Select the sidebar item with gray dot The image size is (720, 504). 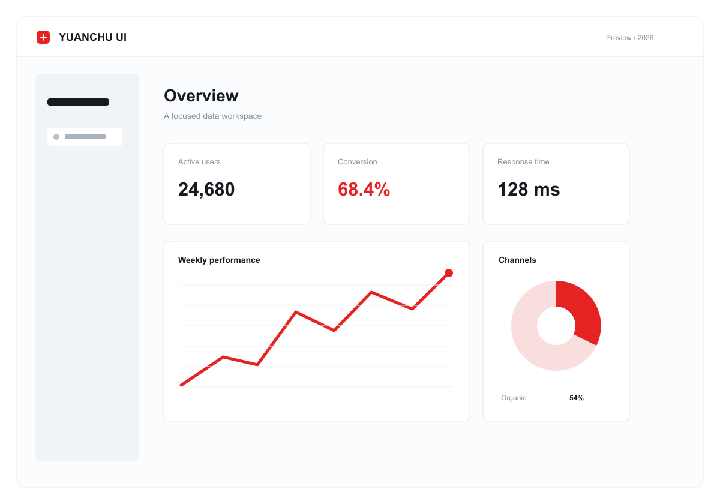coord(85,137)
